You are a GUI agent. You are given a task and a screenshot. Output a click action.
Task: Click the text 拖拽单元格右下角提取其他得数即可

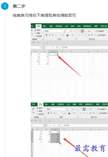pos(44,15)
